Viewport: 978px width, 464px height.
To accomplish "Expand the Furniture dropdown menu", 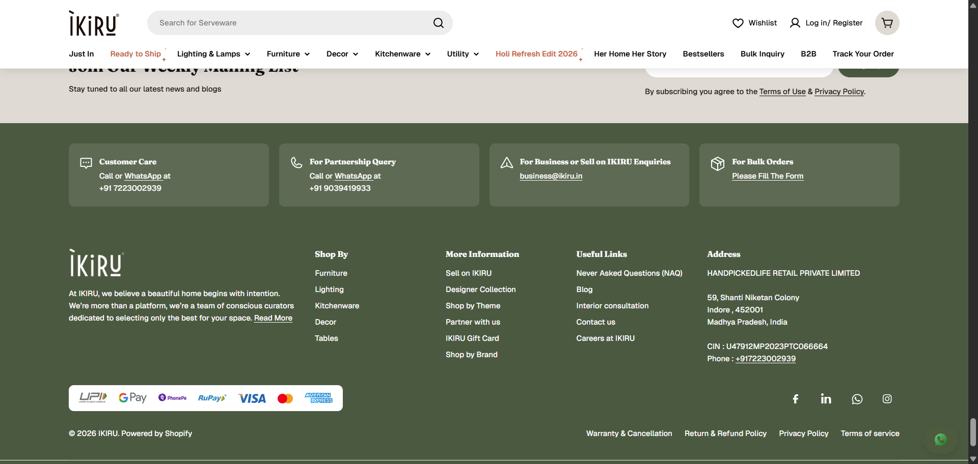I will click(x=288, y=54).
